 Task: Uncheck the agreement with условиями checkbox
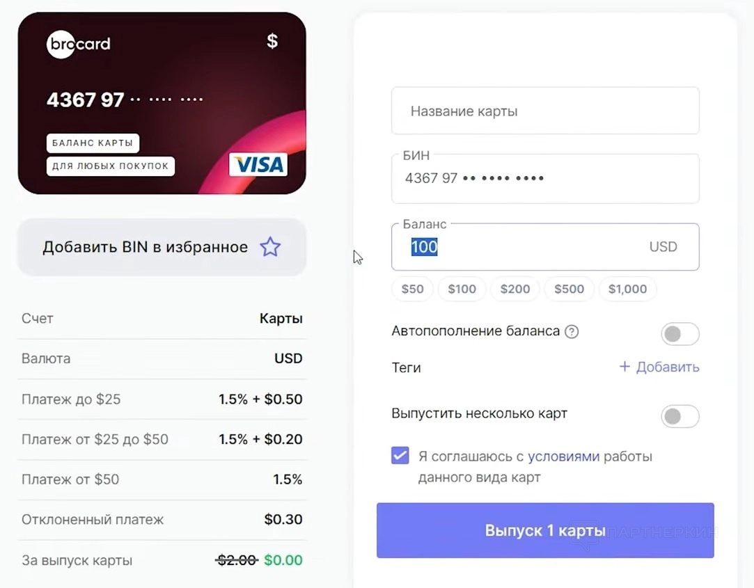(400, 455)
